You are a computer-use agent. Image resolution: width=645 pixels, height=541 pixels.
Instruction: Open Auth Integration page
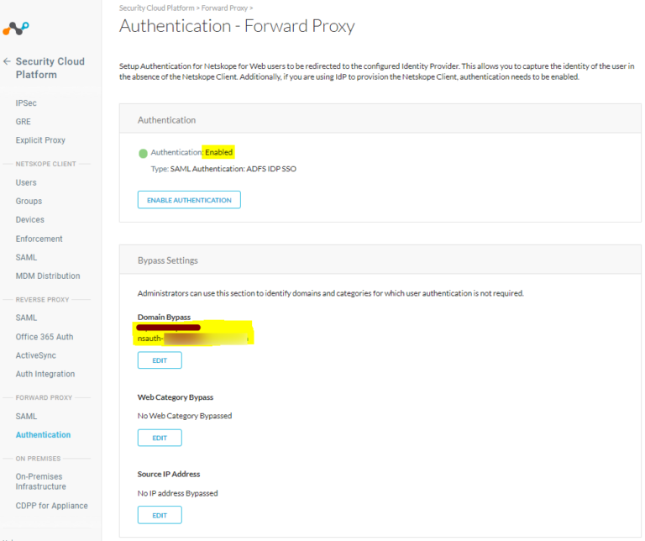pos(45,374)
